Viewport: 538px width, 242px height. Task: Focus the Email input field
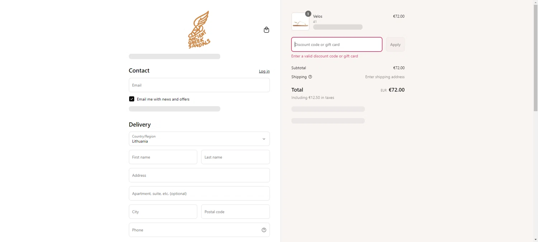[199, 85]
